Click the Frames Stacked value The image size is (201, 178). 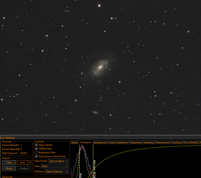pyautogui.click(x=21, y=145)
